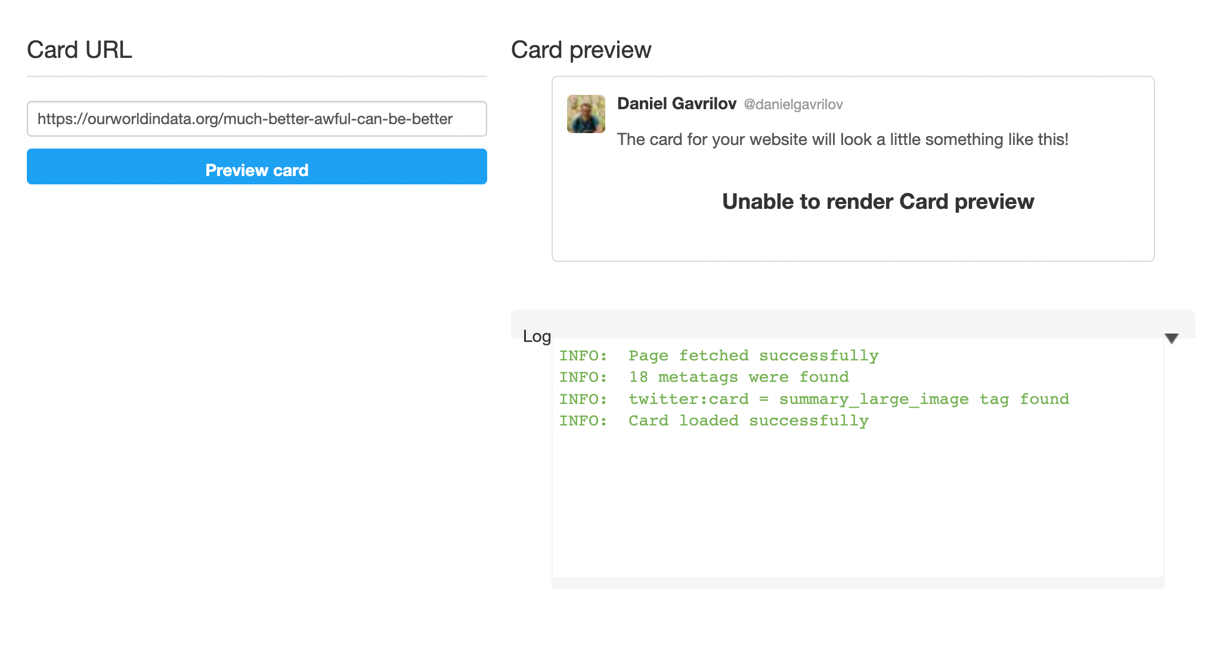The height and width of the screenshot is (648, 1220).
Task: Click the Daniel Gavrilov display name
Action: (676, 103)
